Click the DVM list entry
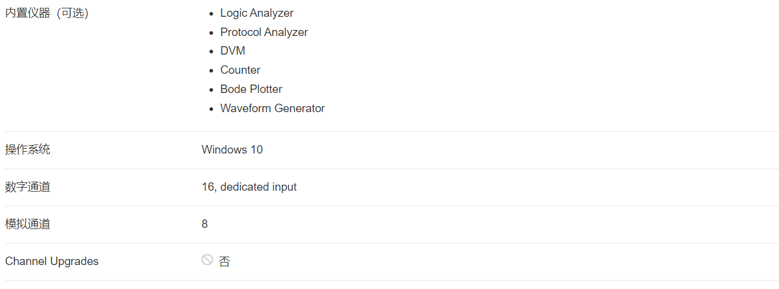 click(x=233, y=51)
